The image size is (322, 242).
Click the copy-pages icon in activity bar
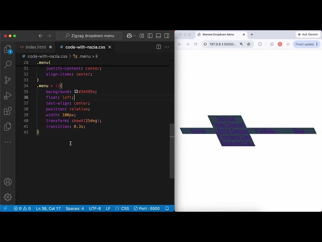click(x=8, y=127)
